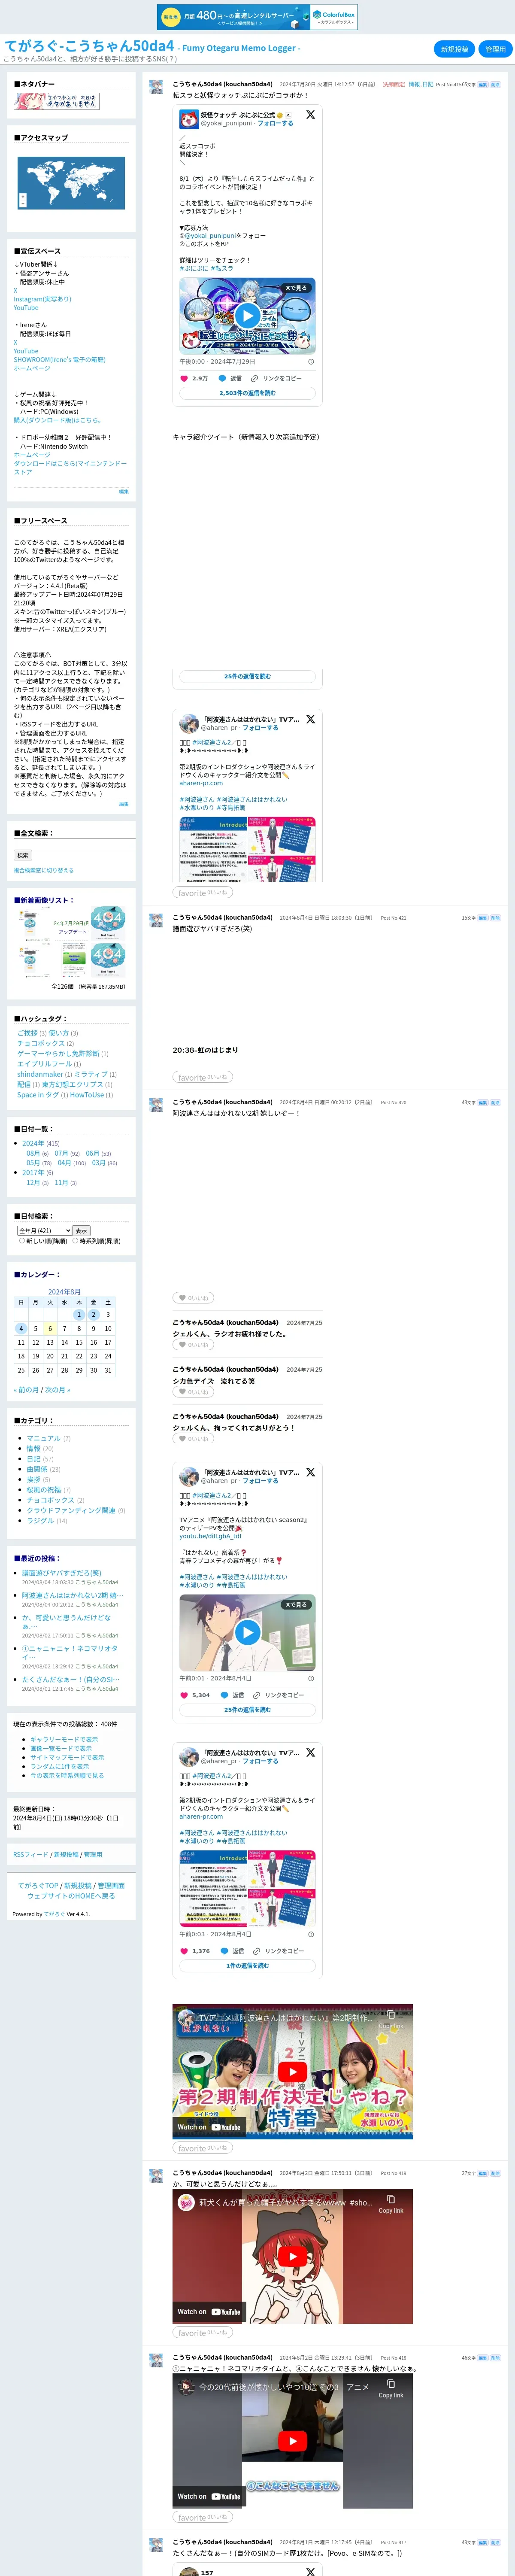
Task: Click hashtag 東方幻想エクリプス
Action: (x=73, y=1085)
